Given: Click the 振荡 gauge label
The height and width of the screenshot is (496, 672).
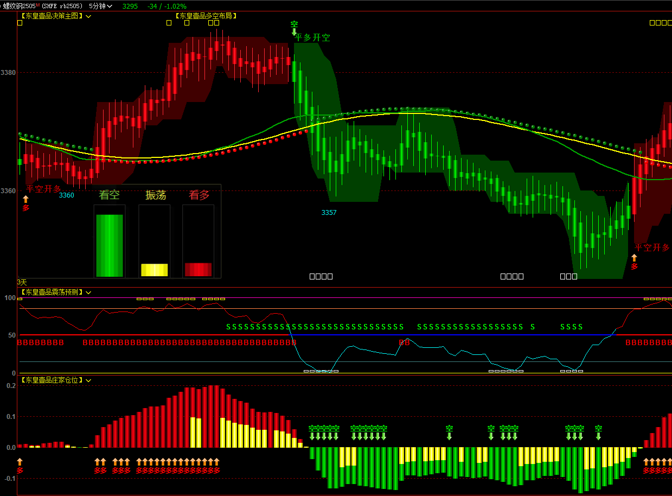Looking at the screenshot, I should pos(156,195).
